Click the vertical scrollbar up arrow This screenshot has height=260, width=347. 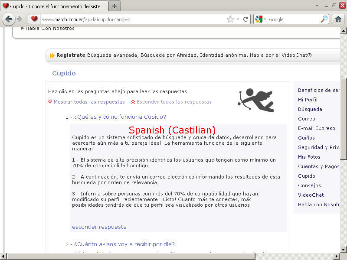click(343, 30)
